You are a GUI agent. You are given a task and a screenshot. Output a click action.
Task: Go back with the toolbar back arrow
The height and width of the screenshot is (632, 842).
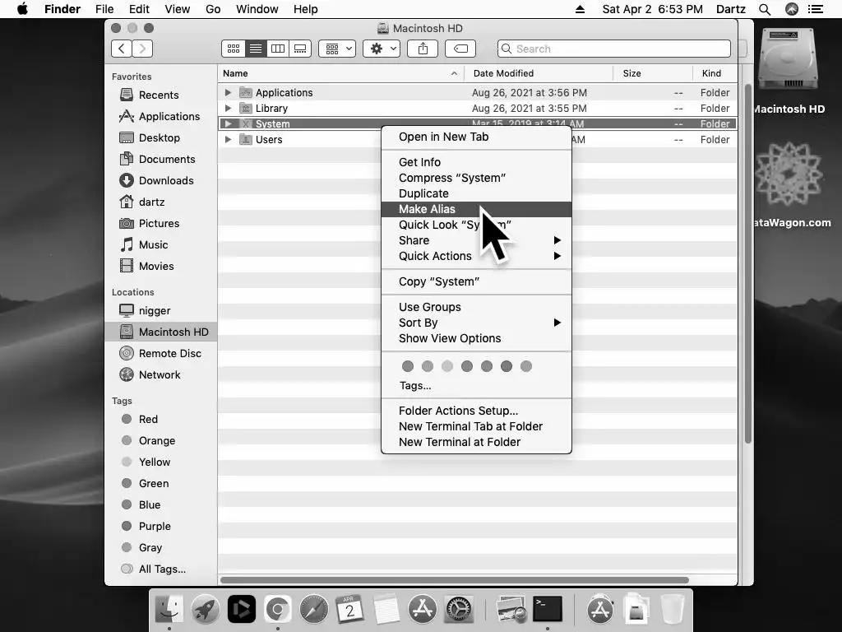(122, 49)
